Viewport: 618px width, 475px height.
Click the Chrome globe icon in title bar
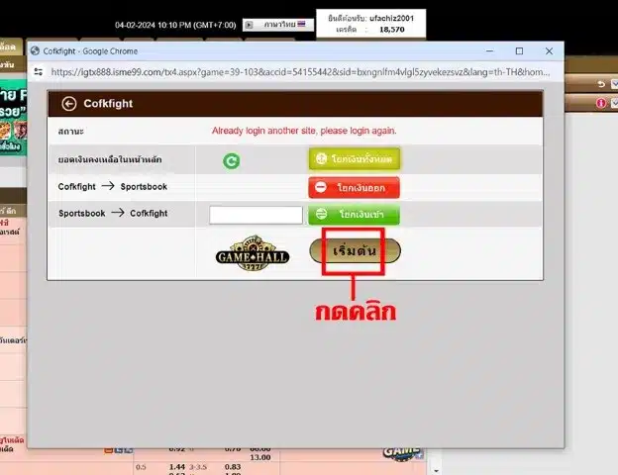pyautogui.click(x=35, y=50)
